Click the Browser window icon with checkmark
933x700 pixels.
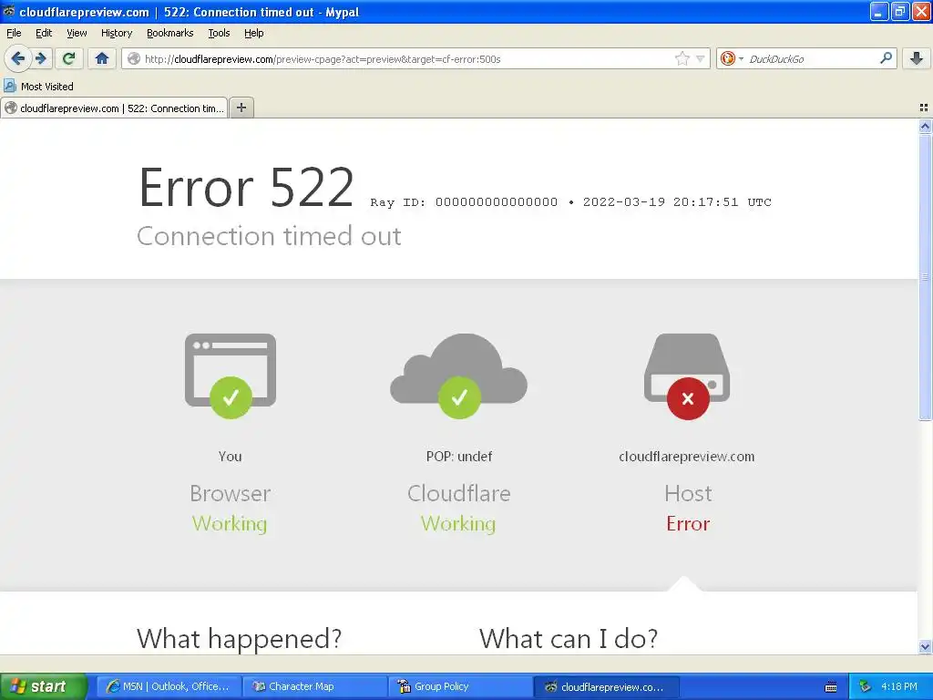coord(231,376)
